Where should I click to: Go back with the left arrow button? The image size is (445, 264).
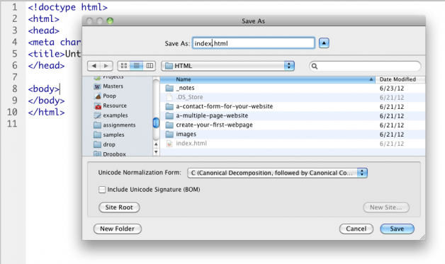pyautogui.click(x=94, y=66)
